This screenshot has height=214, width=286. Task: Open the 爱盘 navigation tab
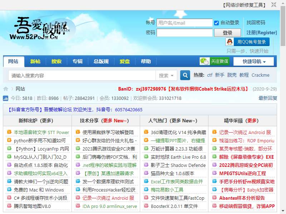coord(124,61)
